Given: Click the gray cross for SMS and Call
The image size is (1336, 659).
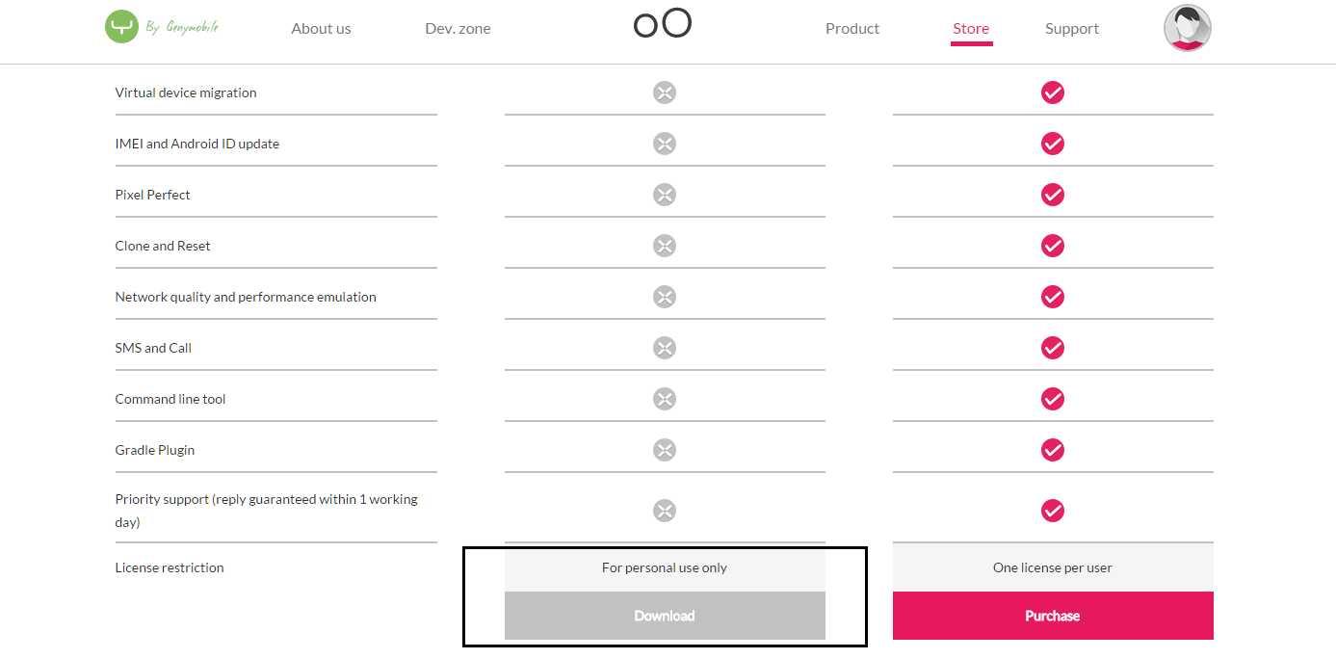Looking at the screenshot, I should click(x=665, y=348).
